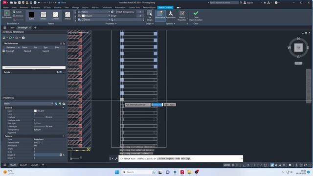This screenshot has width=313, height=176.
Task: Open the workspace switching gear icon
Action: (290, 165)
